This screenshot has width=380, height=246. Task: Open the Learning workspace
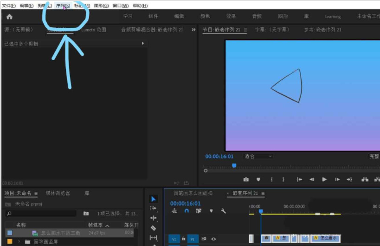coord(333,17)
